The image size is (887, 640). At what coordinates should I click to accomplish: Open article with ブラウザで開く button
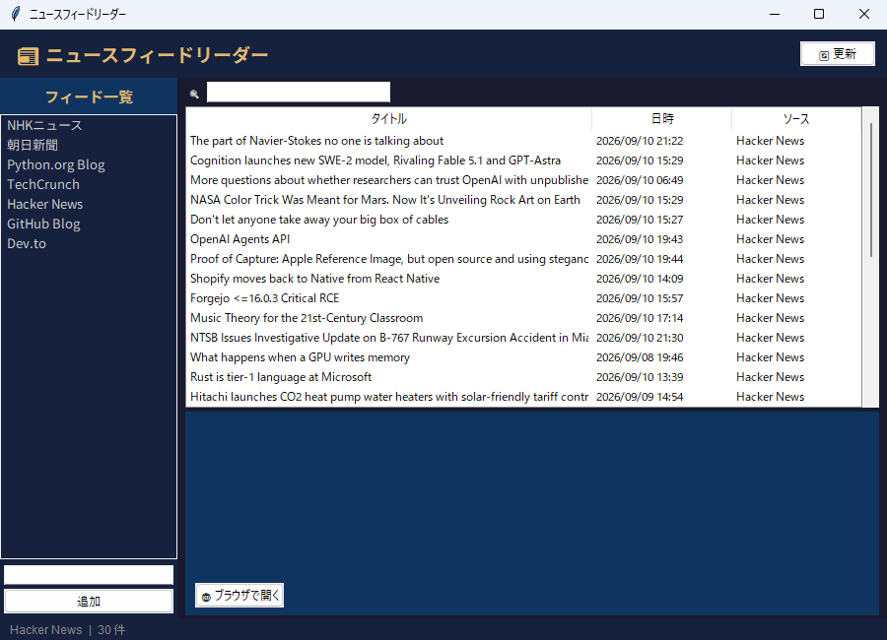(239, 596)
